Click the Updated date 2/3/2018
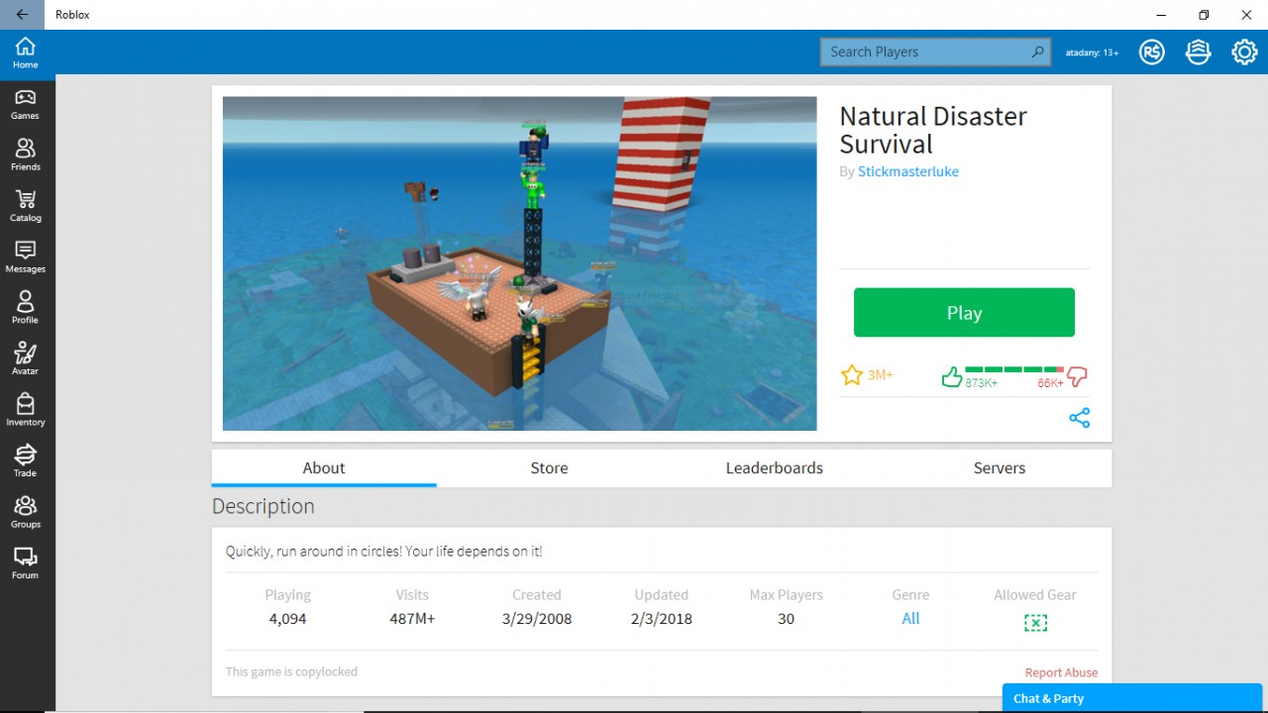Viewport: 1268px width, 713px height. [x=662, y=619]
